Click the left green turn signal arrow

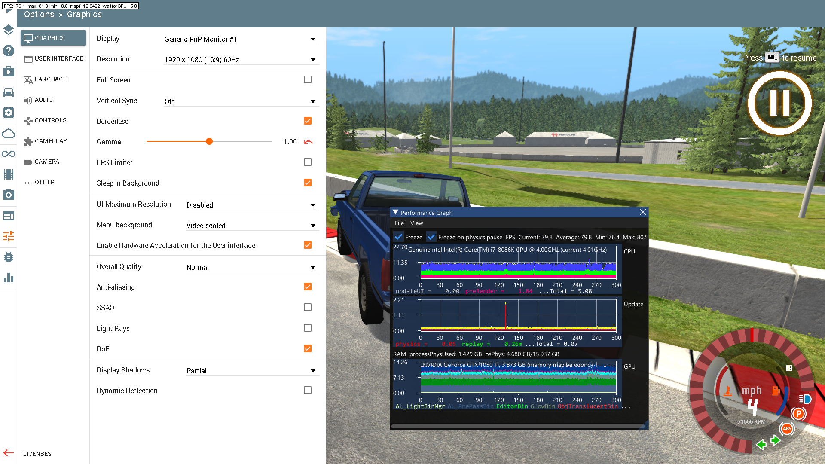[x=761, y=444]
